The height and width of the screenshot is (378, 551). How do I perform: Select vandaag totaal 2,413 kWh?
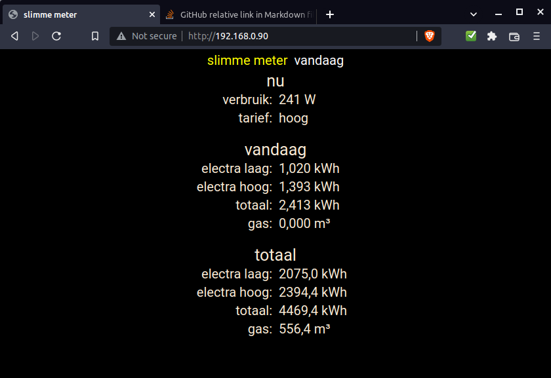309,205
